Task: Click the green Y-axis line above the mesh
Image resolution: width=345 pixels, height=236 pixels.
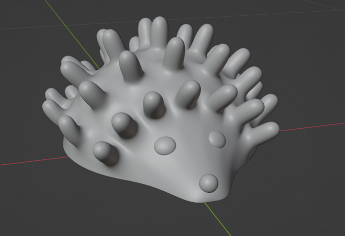Action: pos(71,34)
